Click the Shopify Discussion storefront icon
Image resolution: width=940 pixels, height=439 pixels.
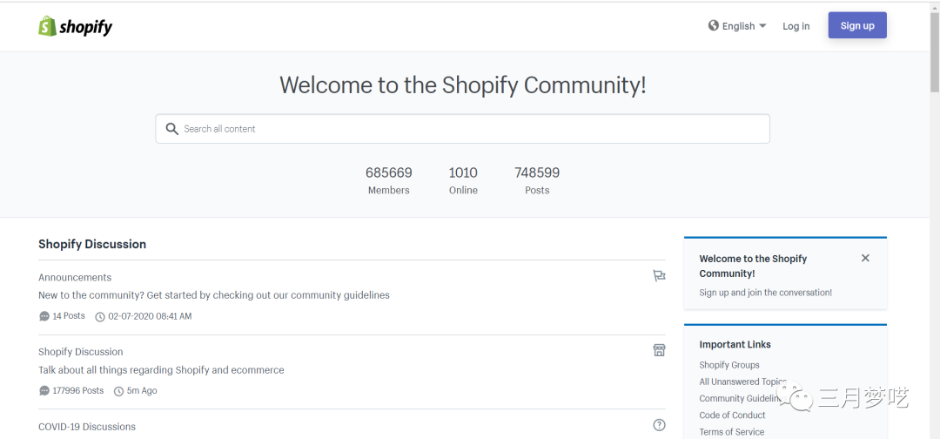[x=659, y=350]
